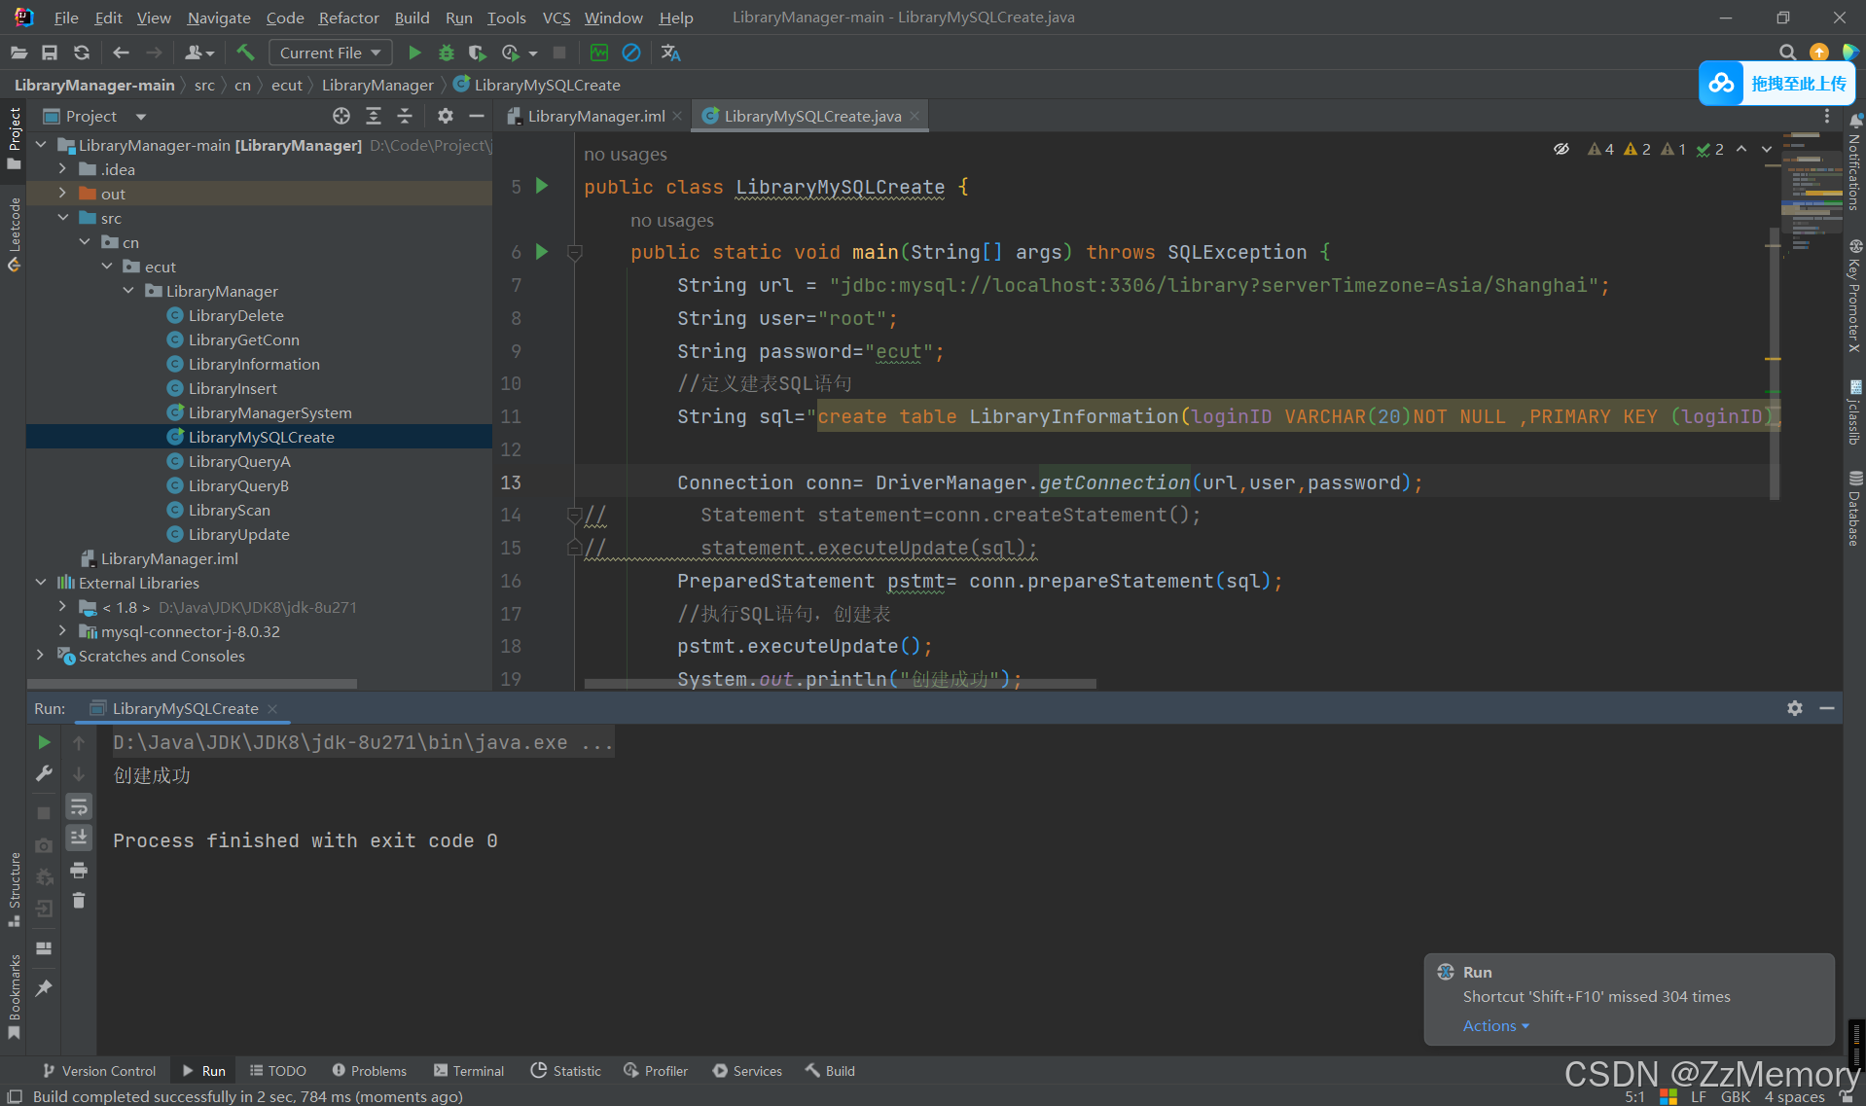
Task: Open the Refactor menu
Action: [x=348, y=18]
